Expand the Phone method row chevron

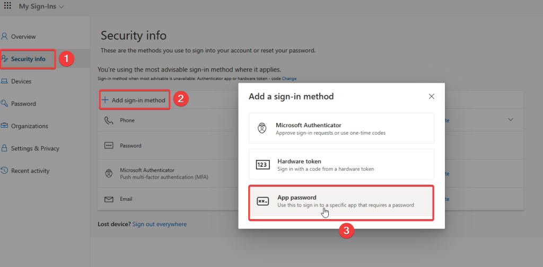[x=511, y=120]
